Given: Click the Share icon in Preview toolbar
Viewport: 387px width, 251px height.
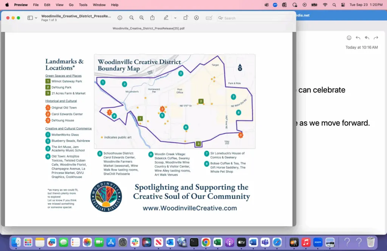Looking at the screenshot, I should pyautogui.click(x=152, y=18).
